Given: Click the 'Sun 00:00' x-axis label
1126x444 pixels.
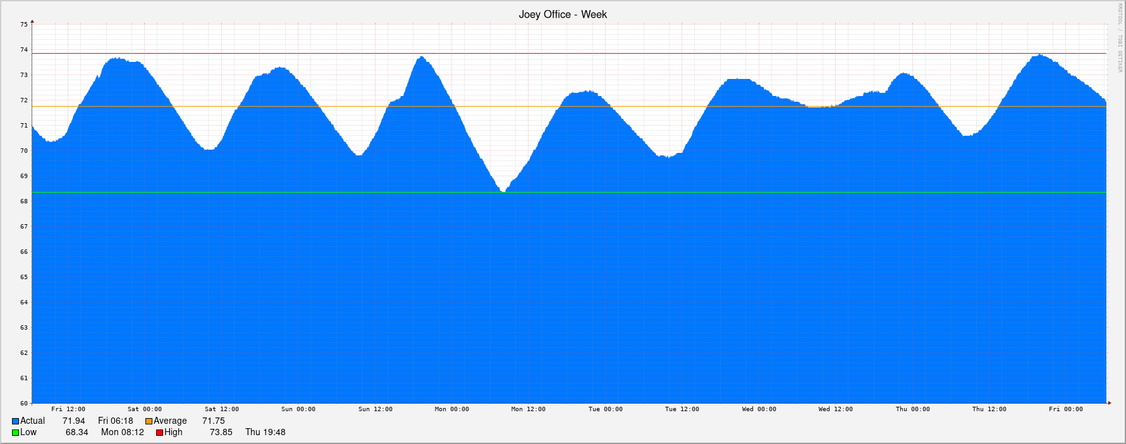Looking at the screenshot, I should point(298,409).
